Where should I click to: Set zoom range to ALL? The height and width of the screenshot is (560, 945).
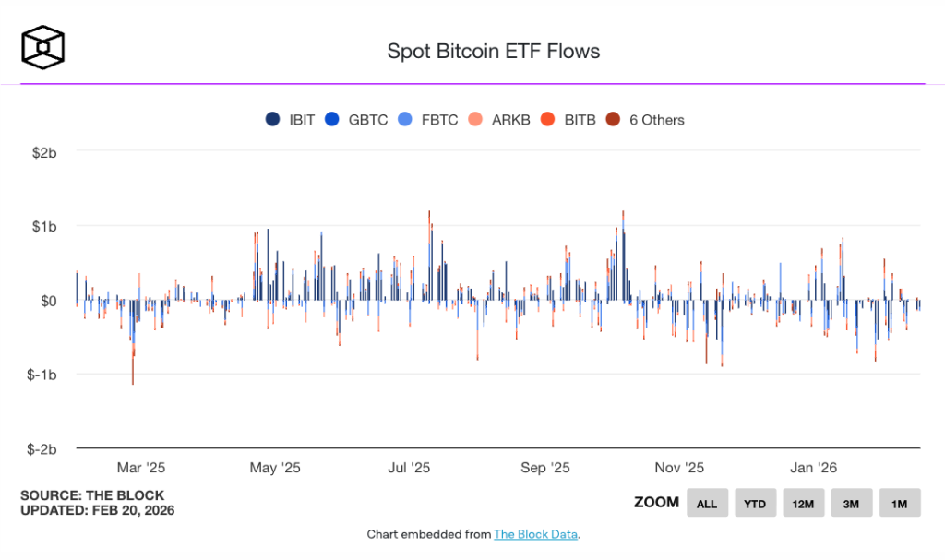click(707, 504)
